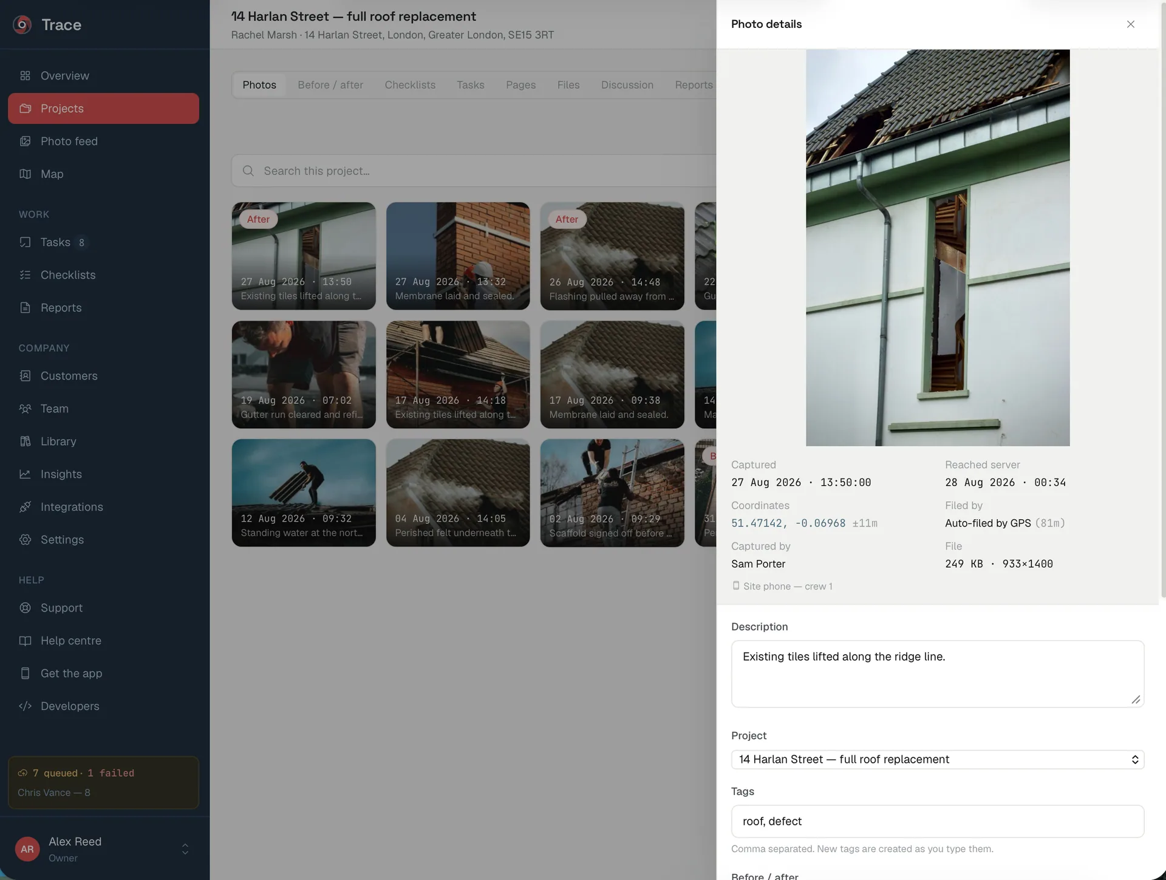Open the 17 Aug 14:18 tiles photo
1166x880 pixels.
458,375
